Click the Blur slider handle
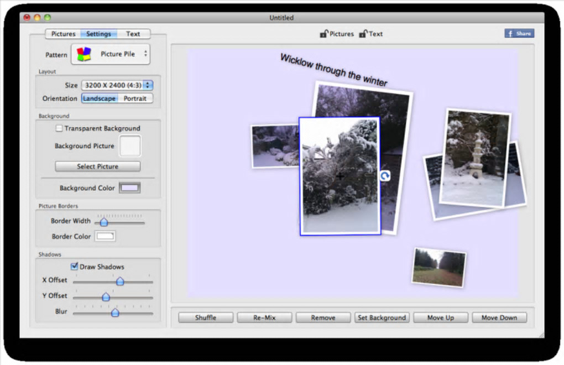This screenshot has width=564, height=365. pos(115,312)
